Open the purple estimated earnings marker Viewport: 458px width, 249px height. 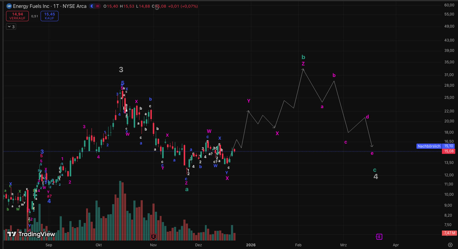379,237
